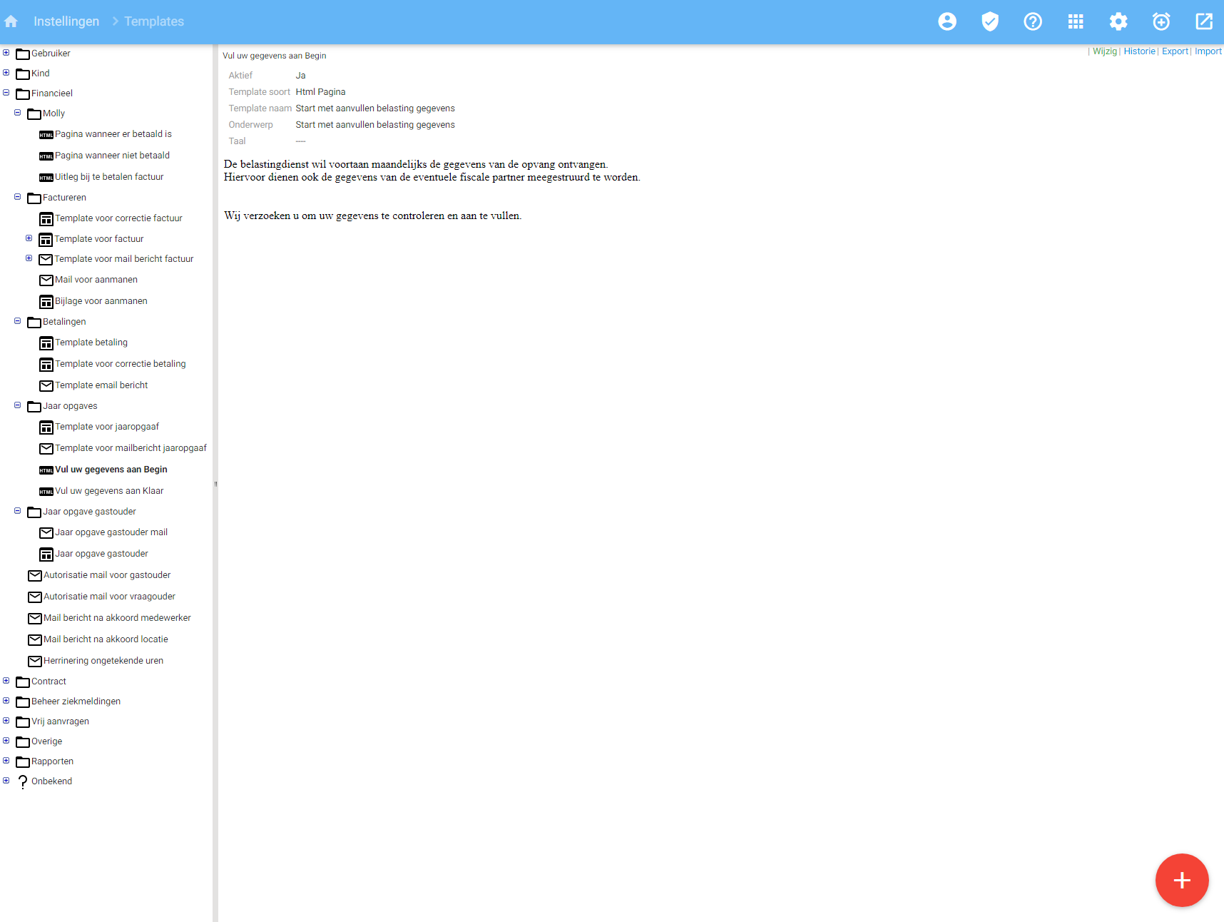
Task: Click HTML icon of Vul uw gegevens aan Klaar
Action: [x=46, y=492]
